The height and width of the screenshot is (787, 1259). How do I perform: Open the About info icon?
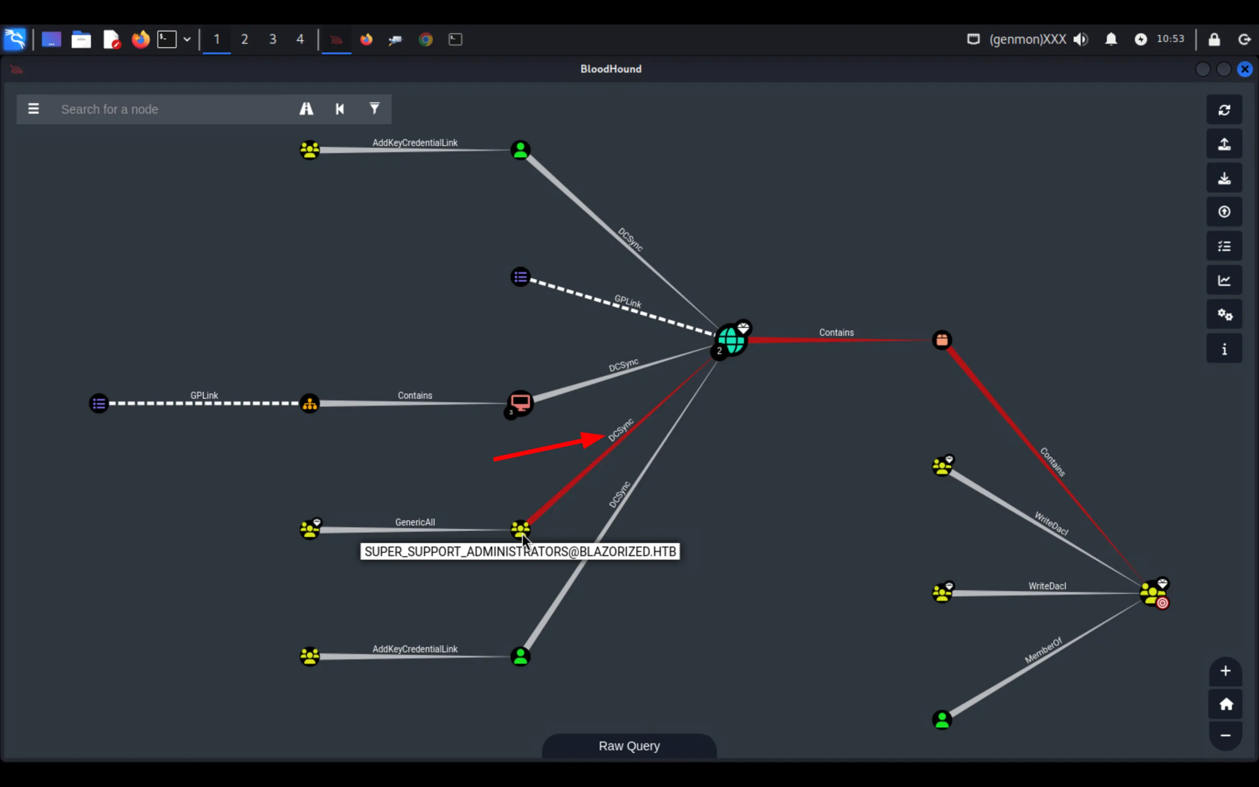pyautogui.click(x=1224, y=349)
